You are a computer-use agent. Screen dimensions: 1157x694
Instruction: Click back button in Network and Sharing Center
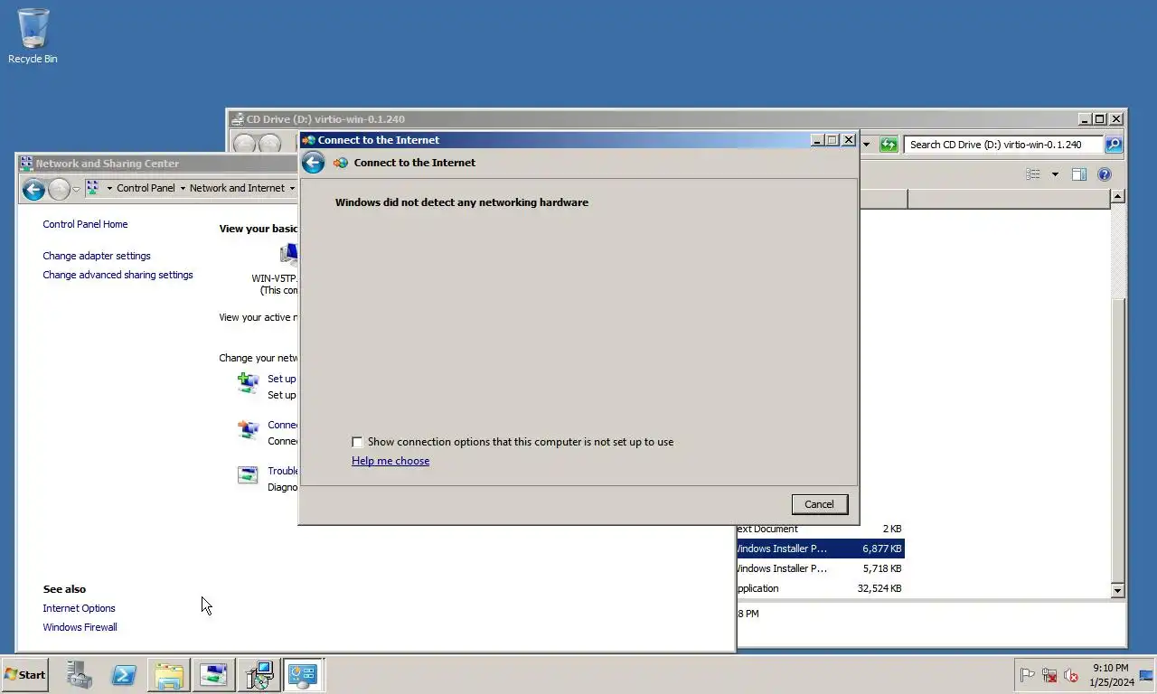pyautogui.click(x=33, y=189)
